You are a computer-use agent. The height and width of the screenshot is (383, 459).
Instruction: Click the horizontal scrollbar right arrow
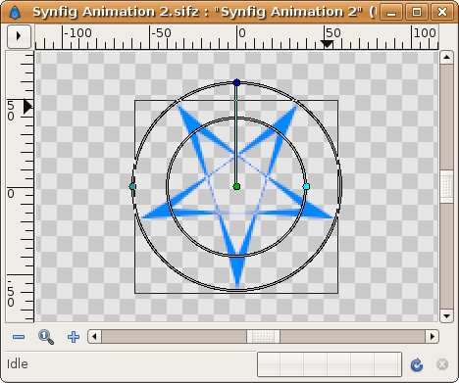coord(433,336)
